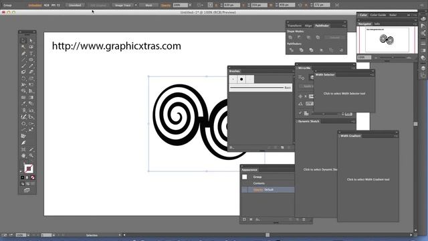Open the Width Selector panel options menu
This screenshot has height=241, width=428.
tap(372, 74)
